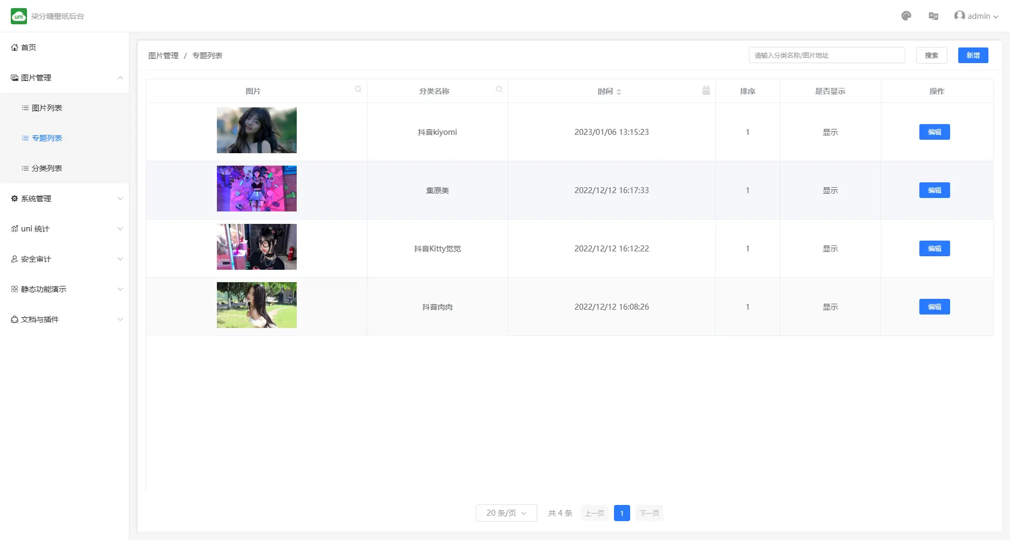Click list icon beside 分类列表

tap(25, 168)
